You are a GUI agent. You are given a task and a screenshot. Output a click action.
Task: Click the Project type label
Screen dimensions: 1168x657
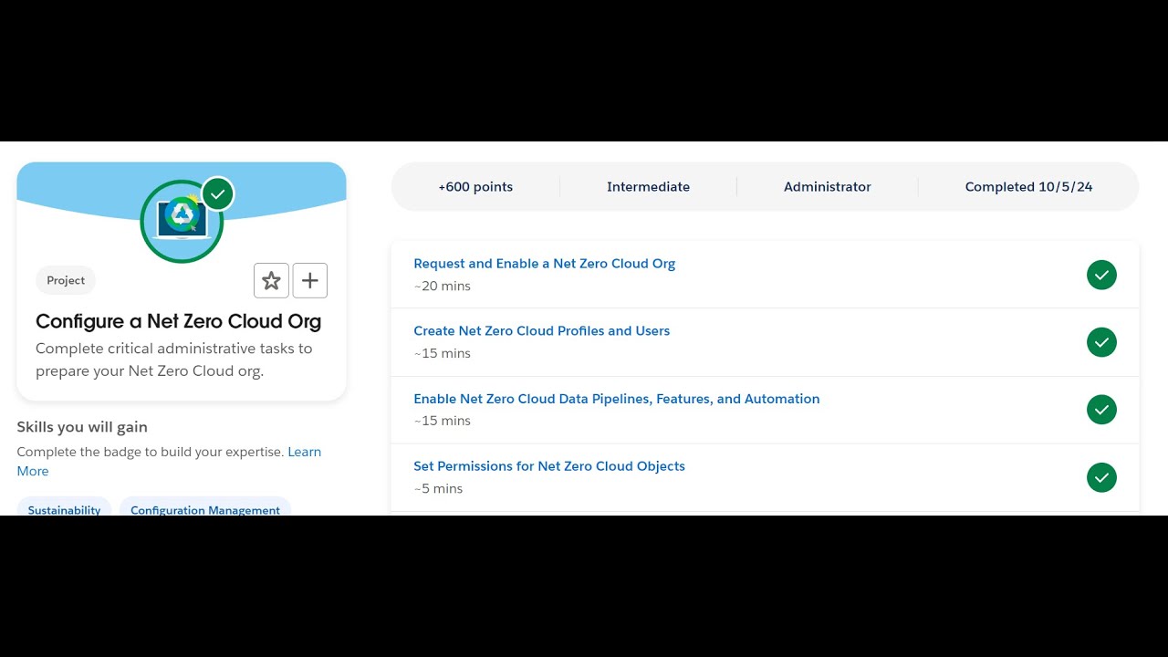[x=66, y=280]
